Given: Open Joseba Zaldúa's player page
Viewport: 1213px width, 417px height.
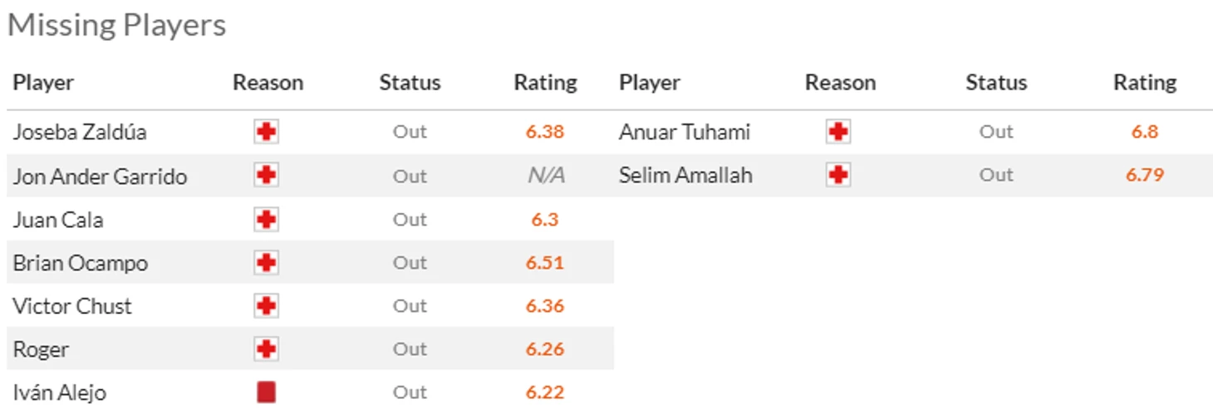Looking at the screenshot, I should (80, 132).
